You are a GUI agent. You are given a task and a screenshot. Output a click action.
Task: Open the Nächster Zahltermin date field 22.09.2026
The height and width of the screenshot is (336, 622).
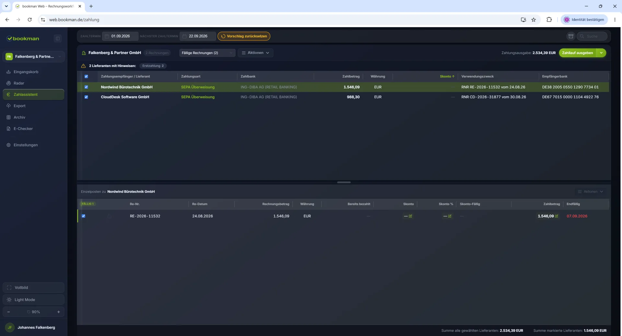[x=198, y=36]
